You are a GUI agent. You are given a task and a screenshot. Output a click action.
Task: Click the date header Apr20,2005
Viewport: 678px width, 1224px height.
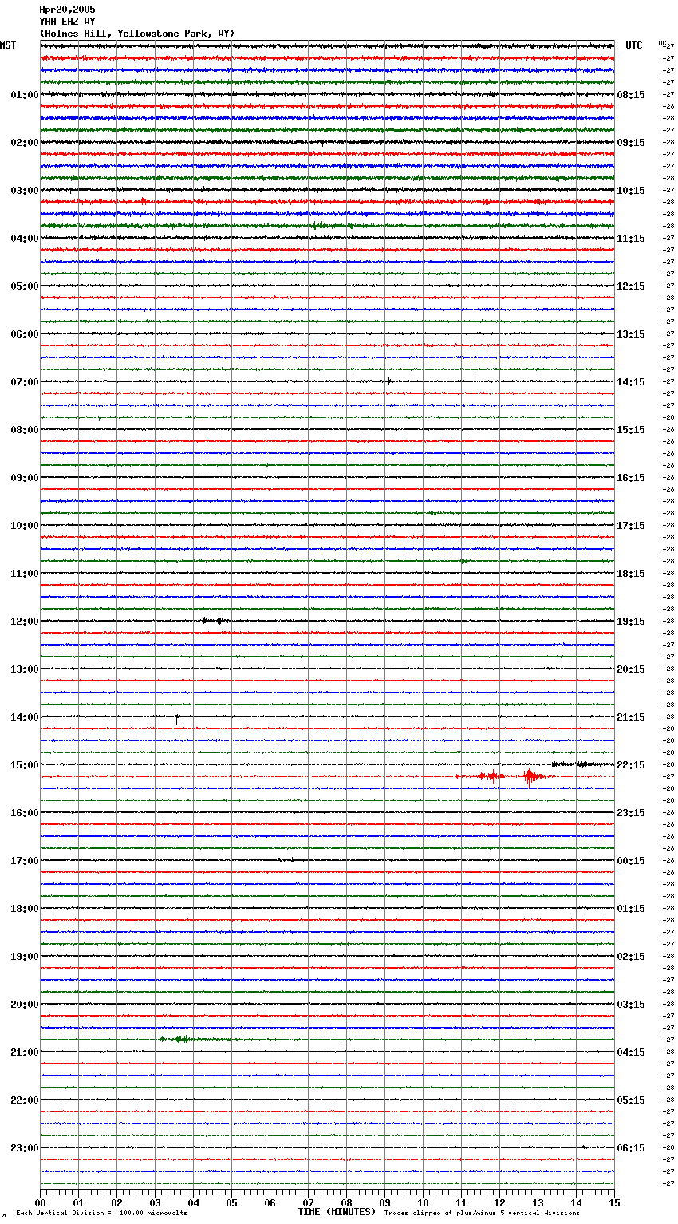[x=67, y=10]
